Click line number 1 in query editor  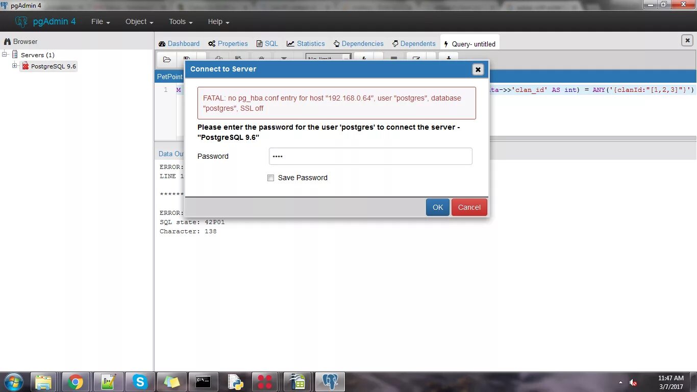(165, 90)
